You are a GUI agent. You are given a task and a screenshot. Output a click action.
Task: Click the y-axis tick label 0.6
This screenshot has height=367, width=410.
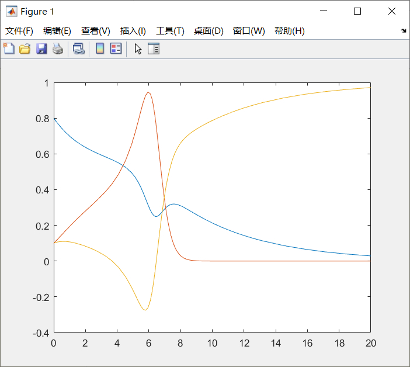click(x=43, y=154)
